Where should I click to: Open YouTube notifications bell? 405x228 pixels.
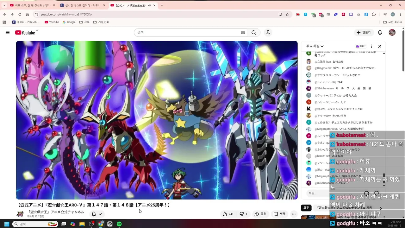point(380,33)
